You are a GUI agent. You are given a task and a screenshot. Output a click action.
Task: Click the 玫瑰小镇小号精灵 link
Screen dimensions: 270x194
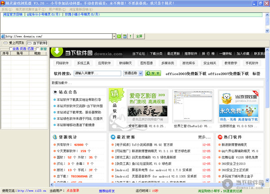[82, 14]
